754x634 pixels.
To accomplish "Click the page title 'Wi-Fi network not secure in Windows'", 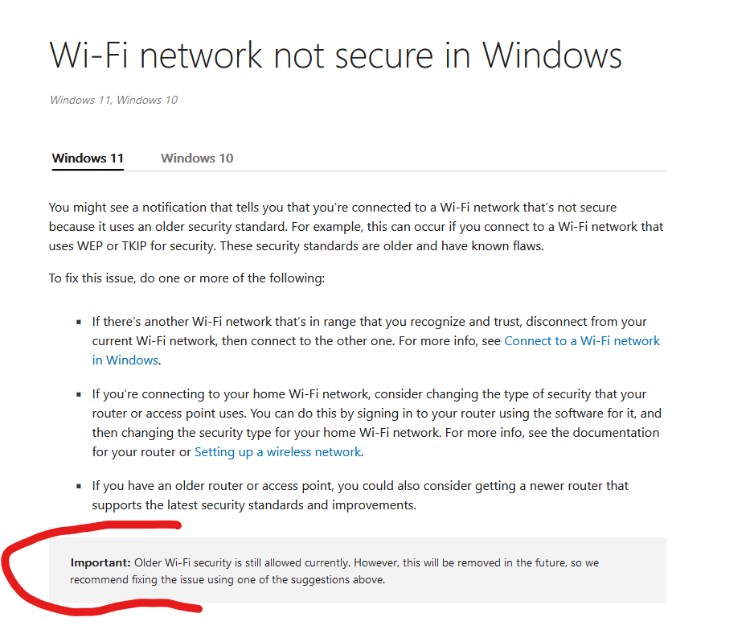I will [x=336, y=56].
